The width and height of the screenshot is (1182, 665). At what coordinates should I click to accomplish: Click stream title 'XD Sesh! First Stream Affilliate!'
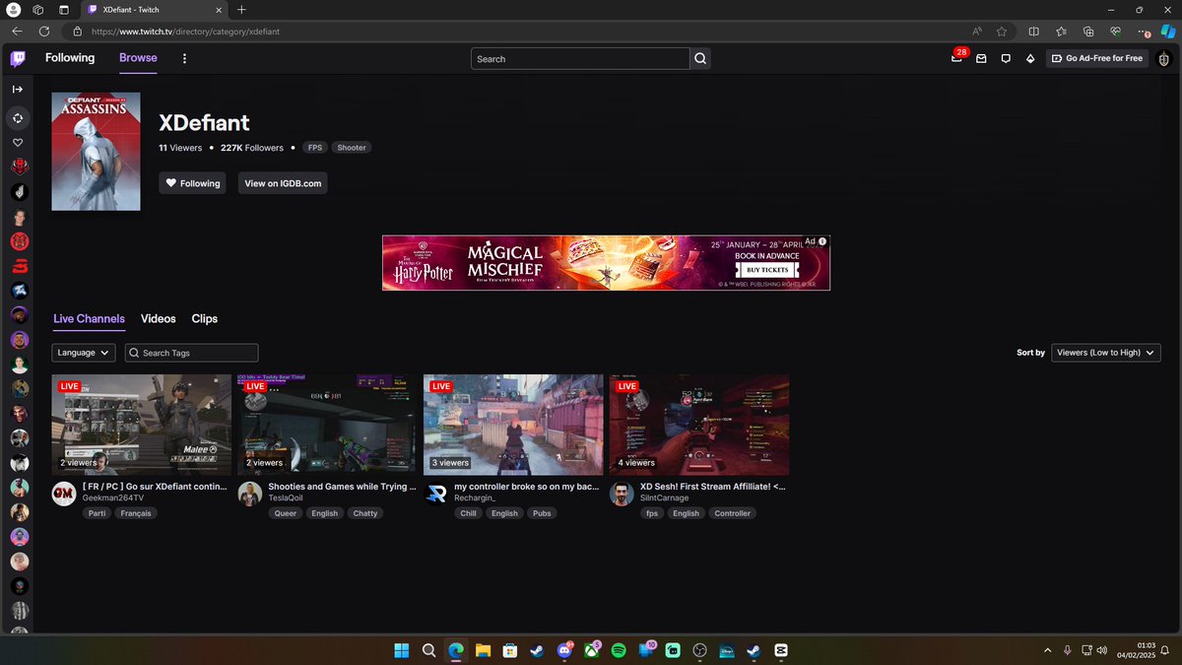[713, 487]
